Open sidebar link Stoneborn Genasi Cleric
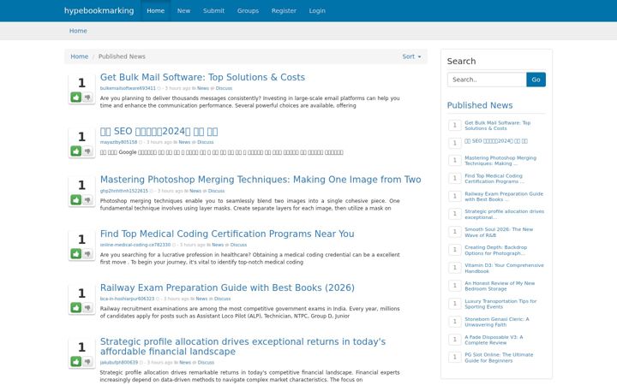 pyautogui.click(x=497, y=322)
